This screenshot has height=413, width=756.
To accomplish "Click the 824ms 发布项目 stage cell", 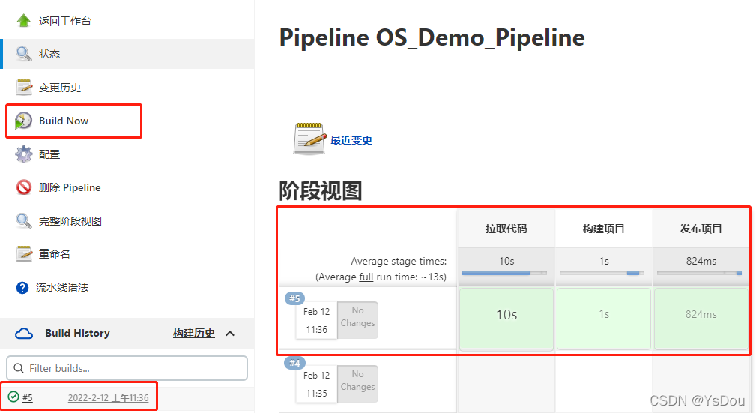I will point(701,319).
